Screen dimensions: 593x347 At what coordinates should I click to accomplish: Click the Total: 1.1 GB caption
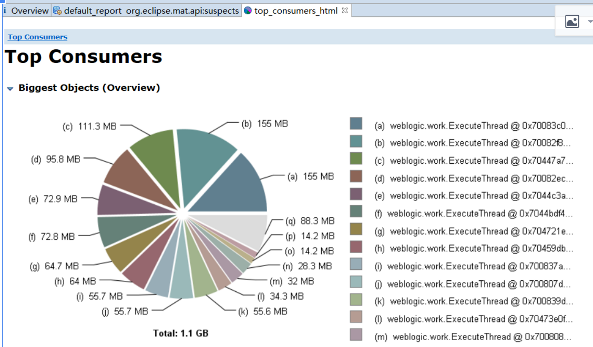pyautogui.click(x=181, y=333)
